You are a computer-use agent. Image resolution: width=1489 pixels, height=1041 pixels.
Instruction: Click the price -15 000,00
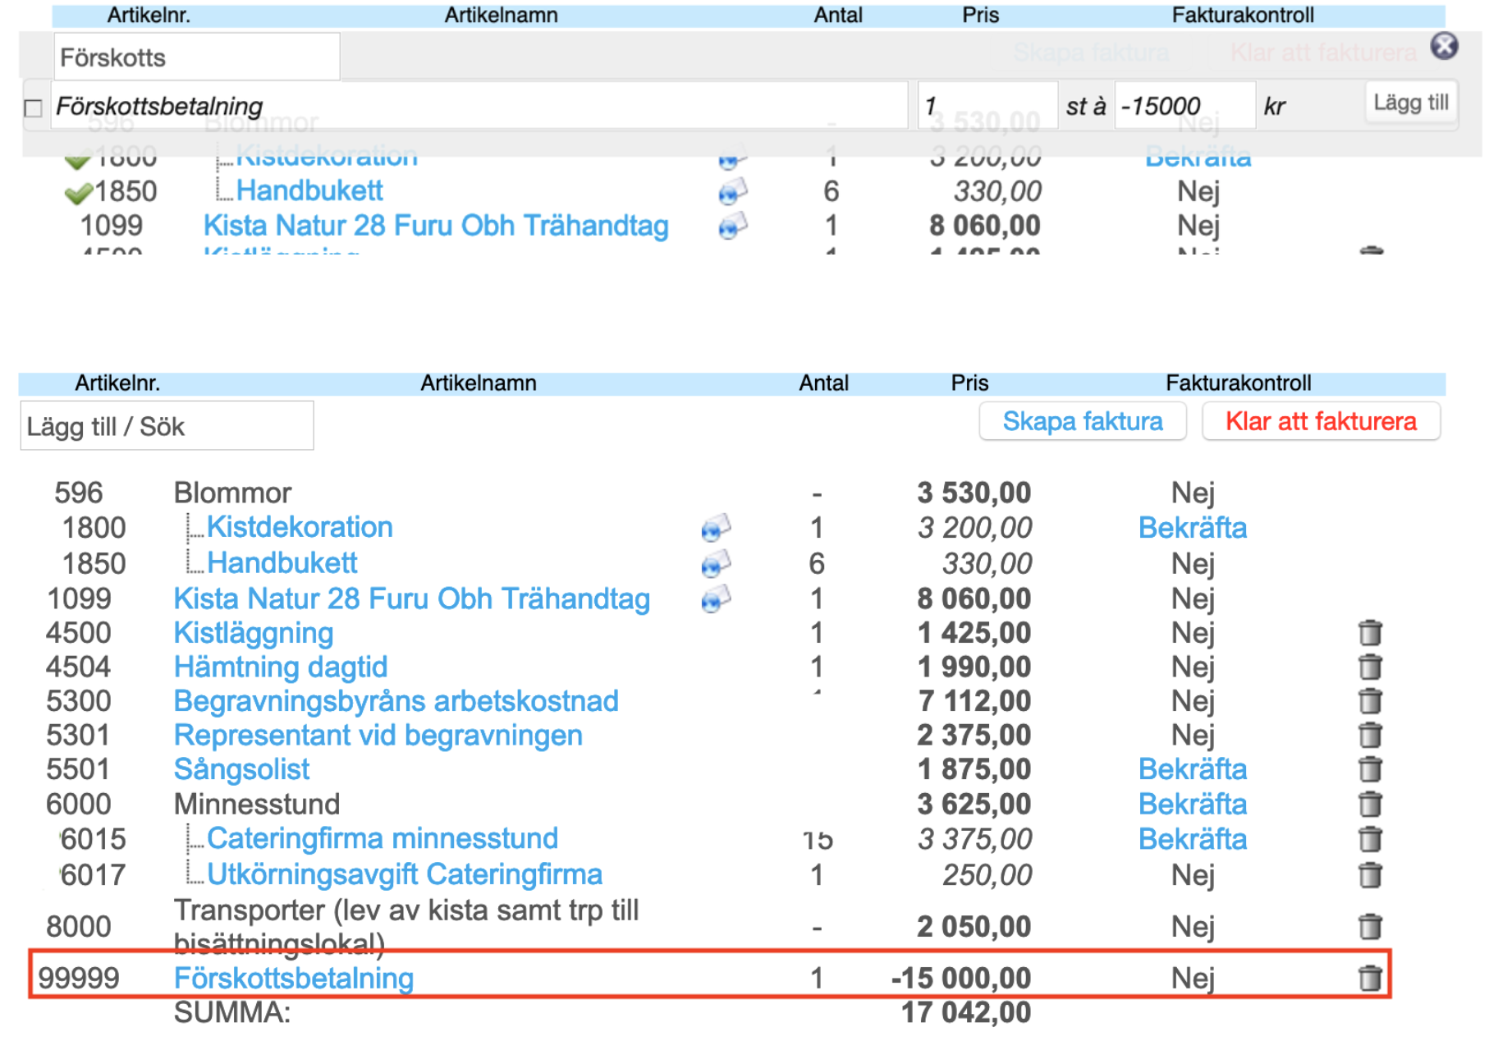click(x=961, y=979)
